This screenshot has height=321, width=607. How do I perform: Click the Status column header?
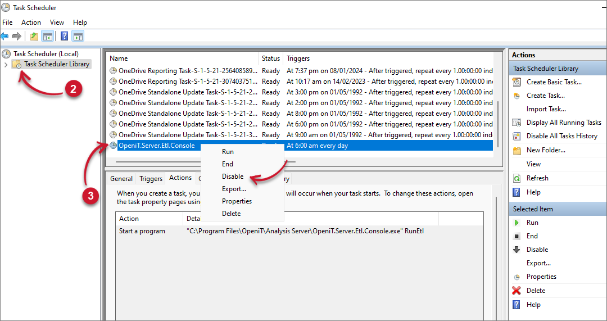point(270,58)
